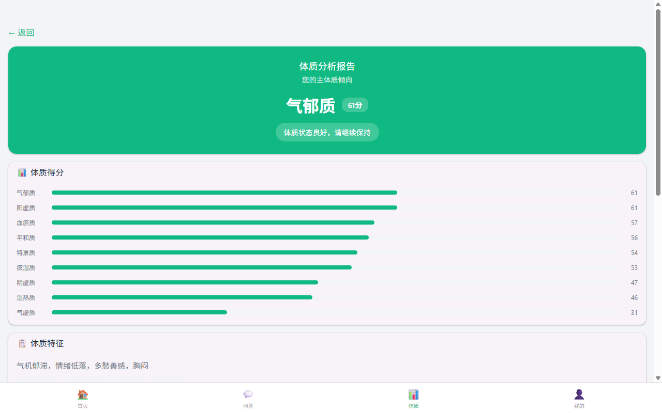Click clipboard icon beside 体质特征 heading
The height and width of the screenshot is (413, 662).
(x=22, y=343)
